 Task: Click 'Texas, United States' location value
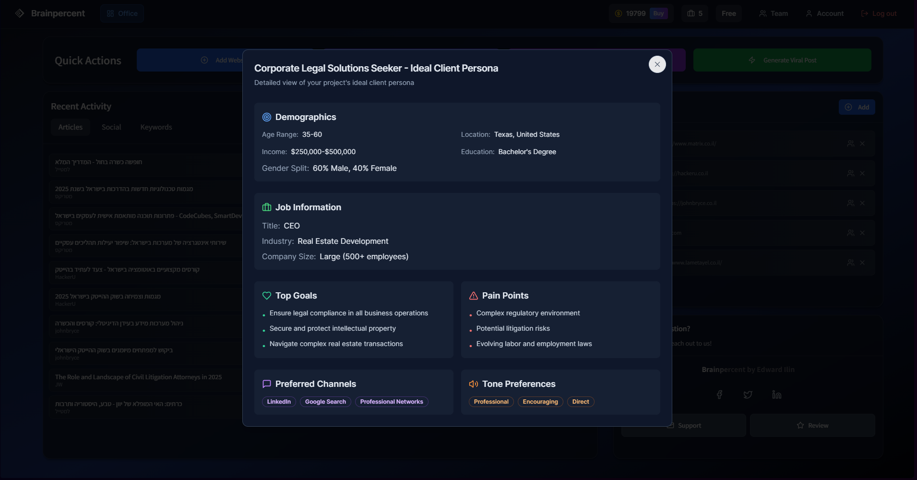tap(527, 134)
